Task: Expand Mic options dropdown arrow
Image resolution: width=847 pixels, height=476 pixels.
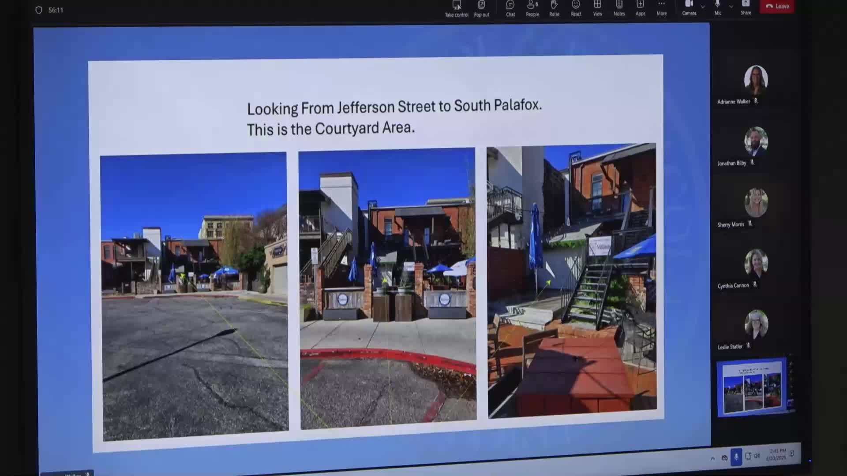Action: pos(731,7)
